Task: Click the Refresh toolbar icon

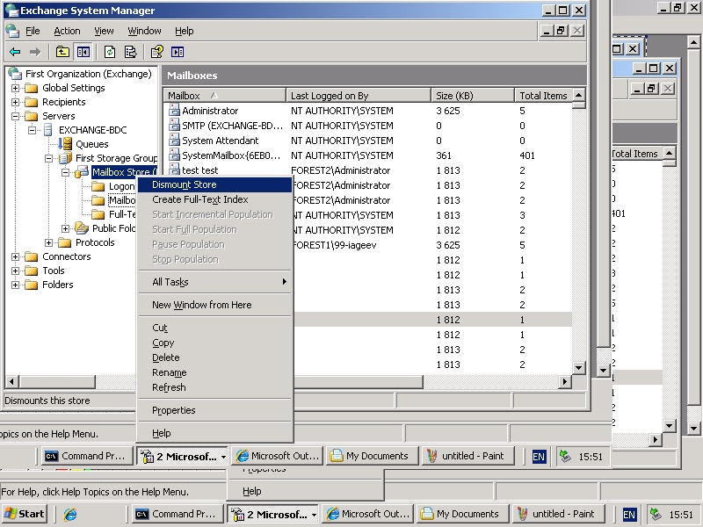Action: coord(110,52)
